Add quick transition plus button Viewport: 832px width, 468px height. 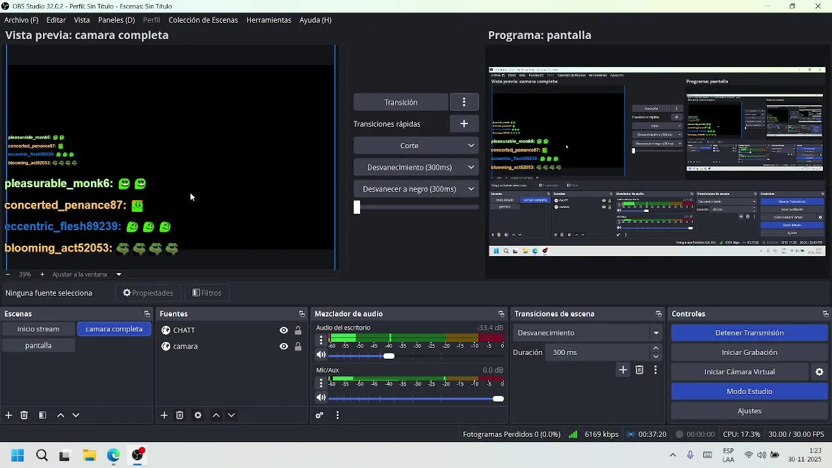[464, 123]
